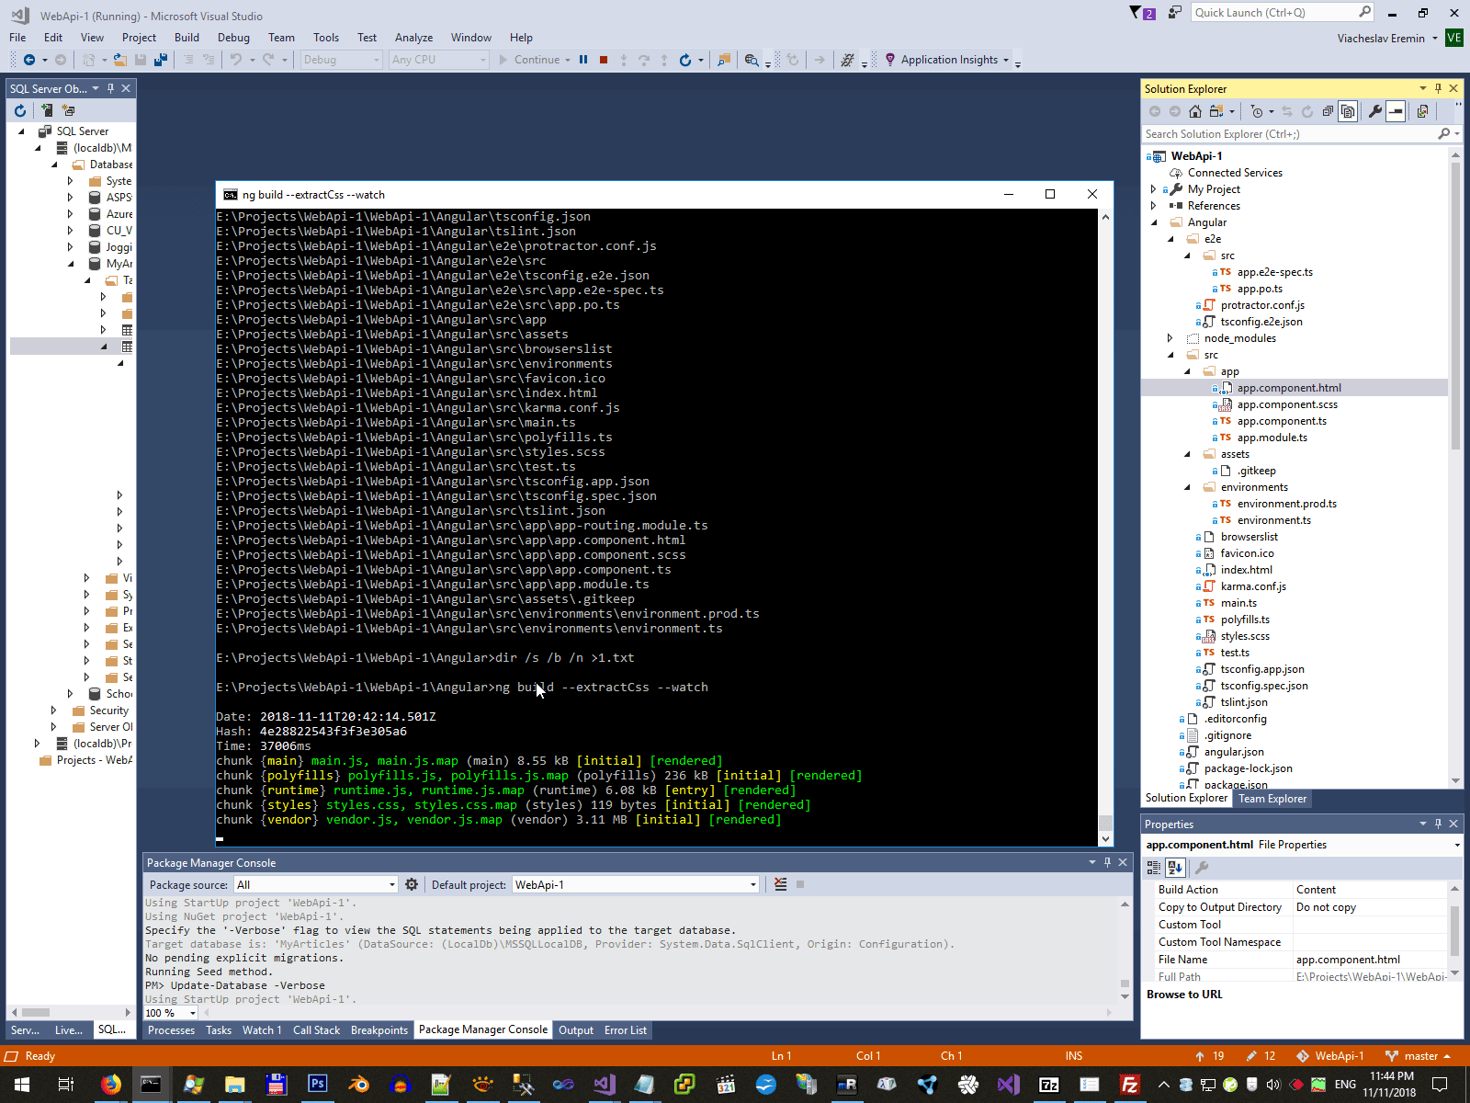Navigate backward in the main toolbar
This screenshot has width=1470, height=1103.
(x=29, y=60)
